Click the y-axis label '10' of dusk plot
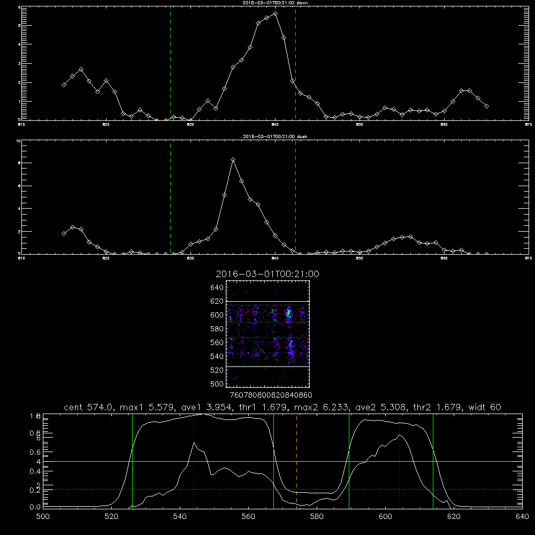535x535 pixels. point(19,141)
